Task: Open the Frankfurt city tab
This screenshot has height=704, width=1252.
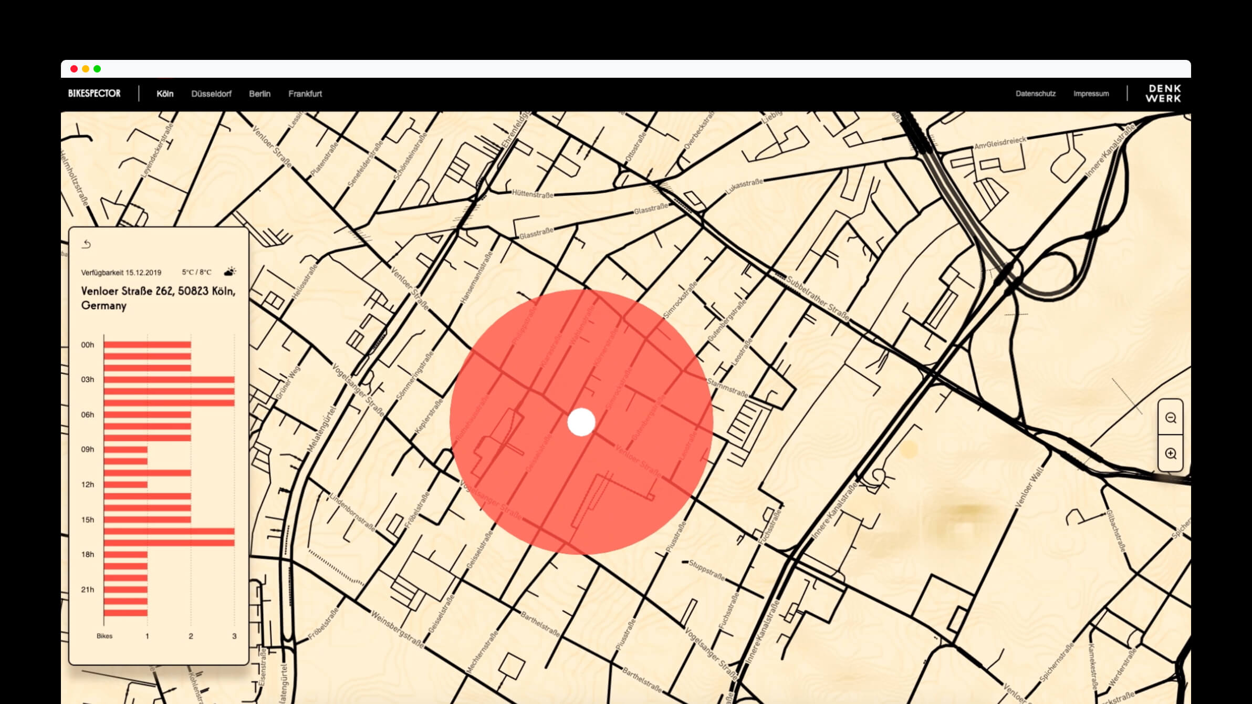Action: click(x=305, y=94)
